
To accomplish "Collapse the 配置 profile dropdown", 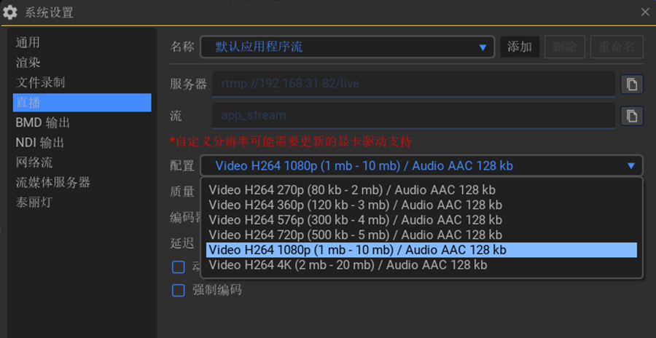I will (x=630, y=165).
